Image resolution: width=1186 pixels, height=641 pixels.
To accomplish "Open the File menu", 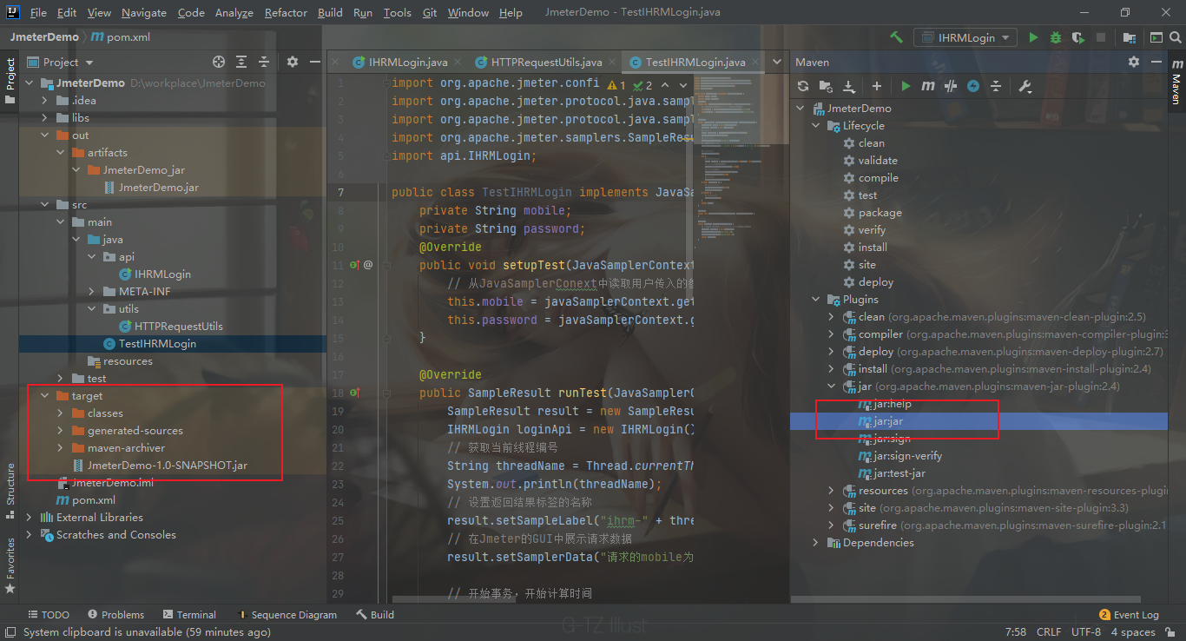I will tap(38, 13).
